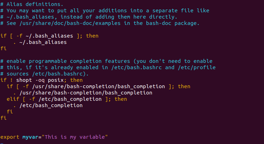Viewport: 264px width, 144px height.
Task: Place cursor on 'export' keyword
Action: point(10,137)
